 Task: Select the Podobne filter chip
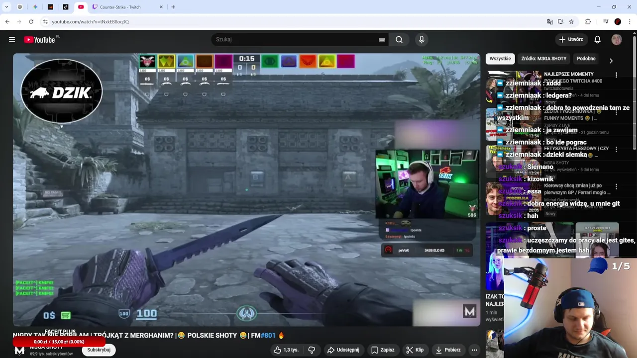586,59
